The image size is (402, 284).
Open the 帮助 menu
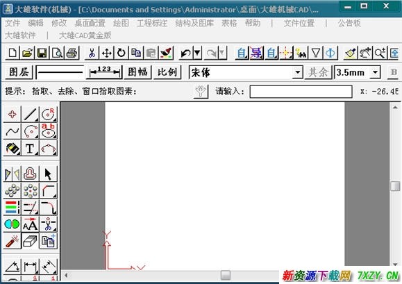click(253, 23)
